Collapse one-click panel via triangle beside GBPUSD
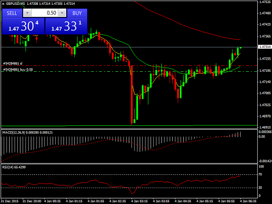 [3, 3]
